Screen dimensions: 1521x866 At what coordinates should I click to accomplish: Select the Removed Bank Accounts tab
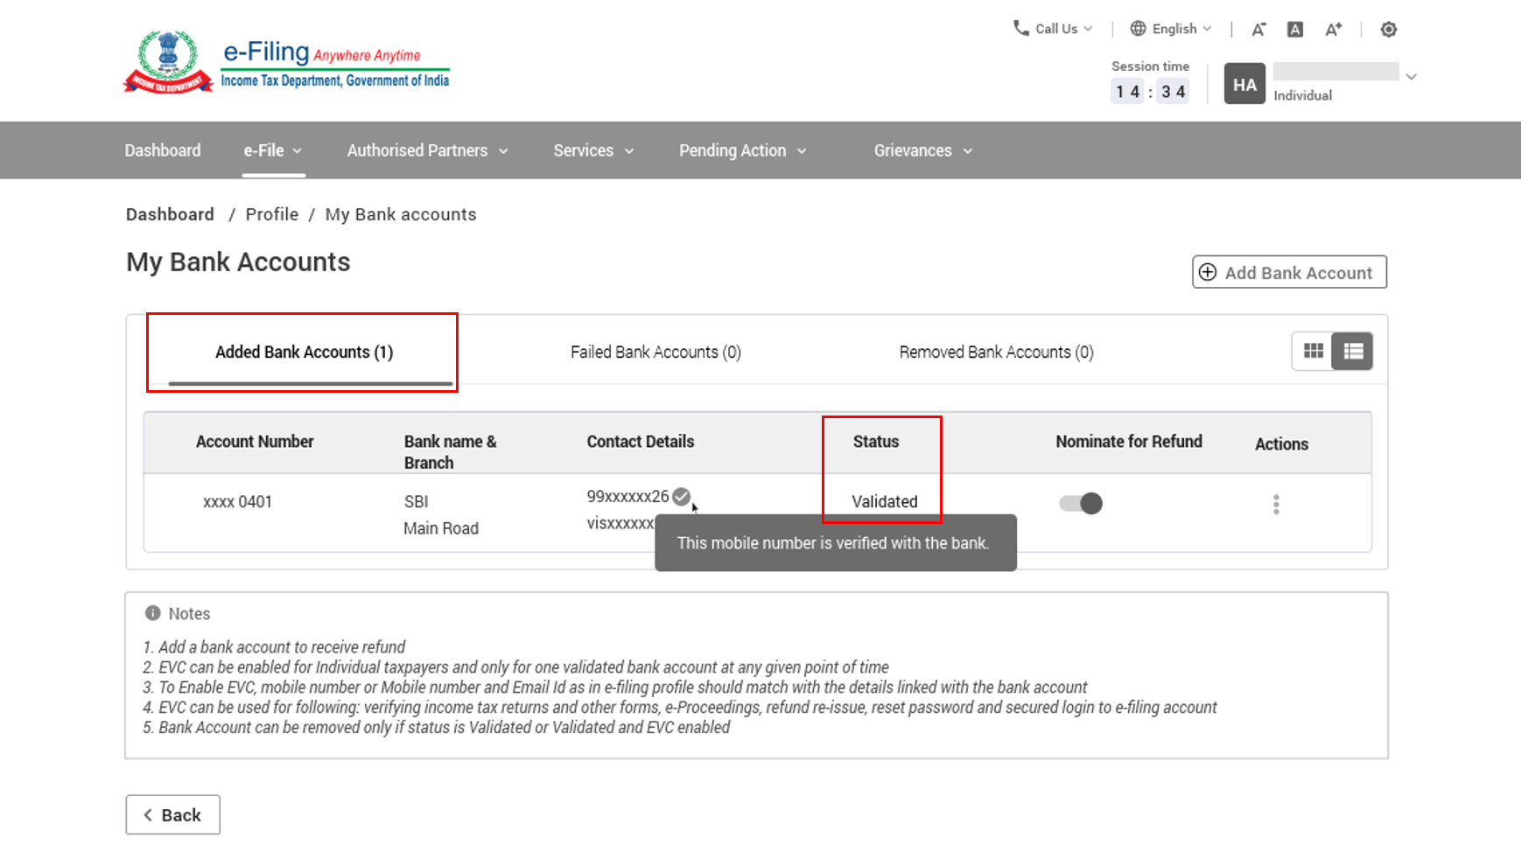996,352
